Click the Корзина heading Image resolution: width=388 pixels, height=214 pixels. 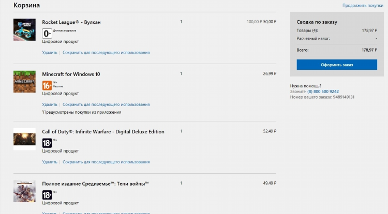[x=26, y=5]
